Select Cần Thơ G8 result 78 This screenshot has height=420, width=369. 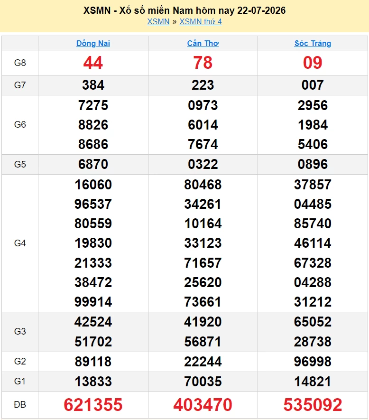[x=203, y=63]
